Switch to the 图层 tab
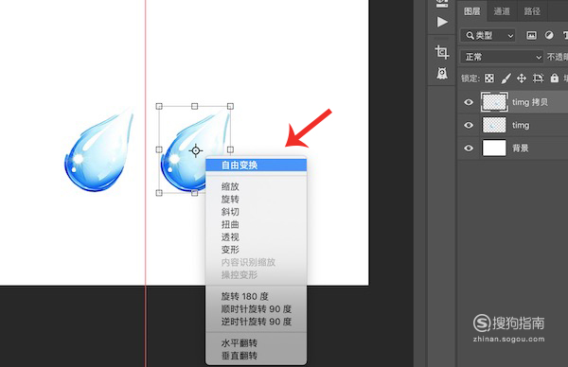This screenshot has width=568, height=367. coord(472,11)
